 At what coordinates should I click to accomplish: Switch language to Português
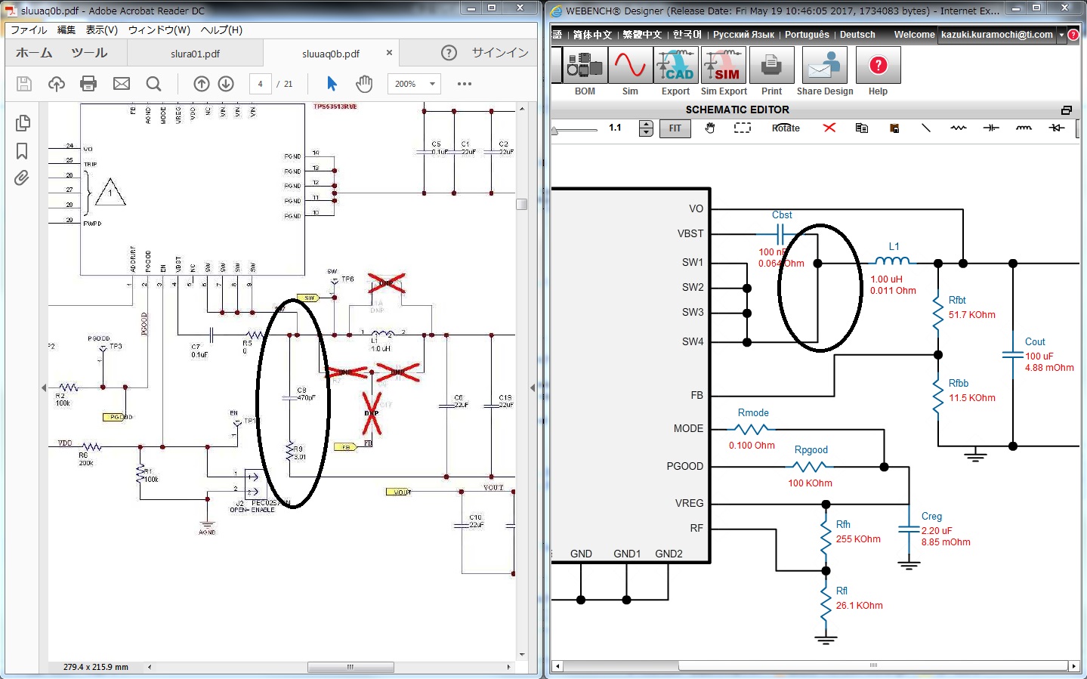807,35
